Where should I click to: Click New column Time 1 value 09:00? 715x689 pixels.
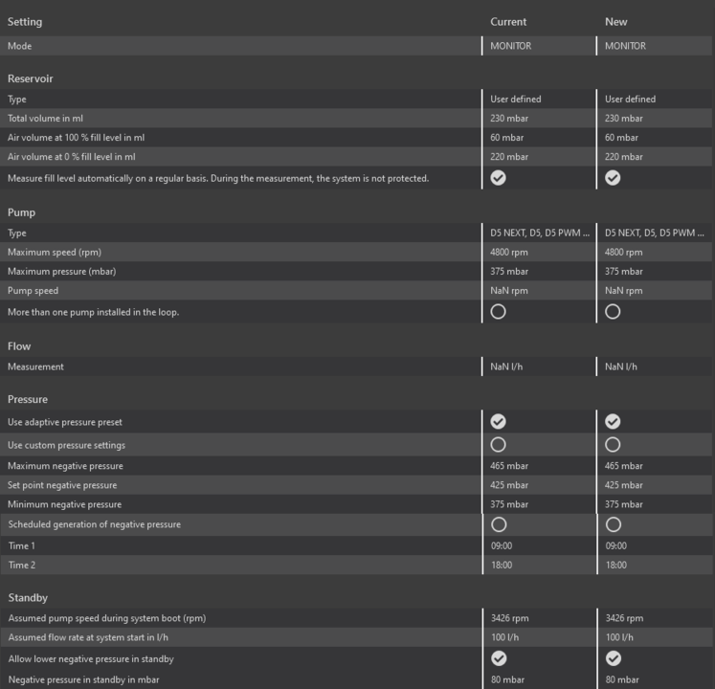(x=615, y=546)
